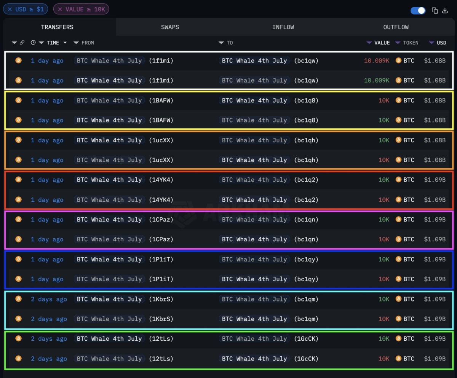Remove the VALUE ≥ 10K filter chip
Image resolution: width=457 pixels, height=378 pixels.
pos(60,9)
